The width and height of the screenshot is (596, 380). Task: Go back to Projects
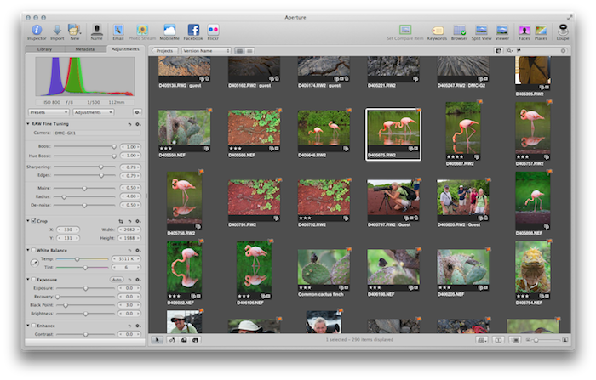pos(164,51)
